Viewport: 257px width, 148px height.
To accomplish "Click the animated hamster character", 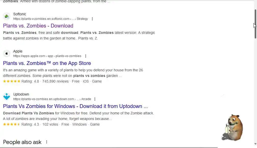I will point(232,128).
